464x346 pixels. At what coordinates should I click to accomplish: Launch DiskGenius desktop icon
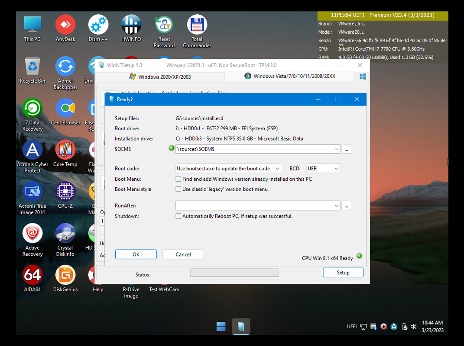pyautogui.click(x=65, y=279)
